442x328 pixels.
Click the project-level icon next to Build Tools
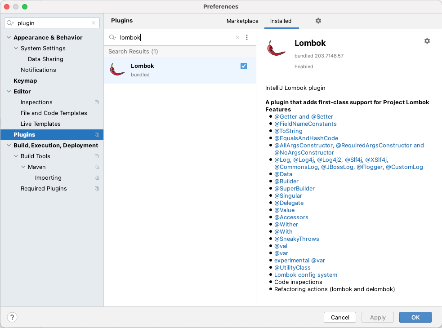point(97,156)
